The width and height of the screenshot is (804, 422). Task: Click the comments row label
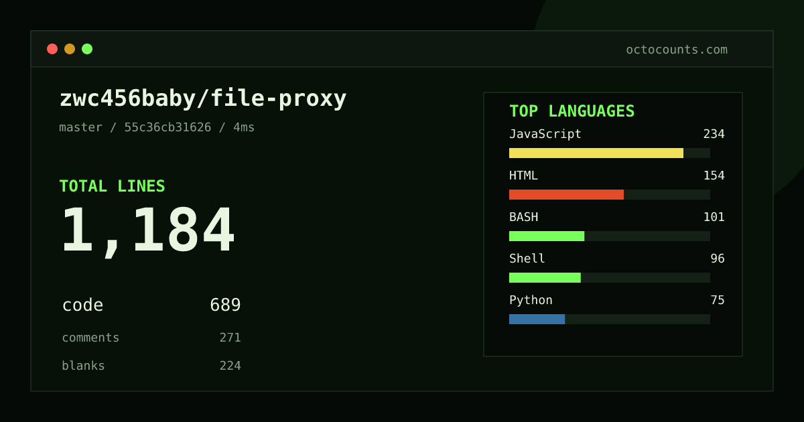pyautogui.click(x=90, y=338)
